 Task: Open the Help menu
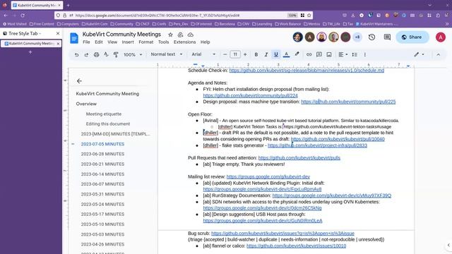205,42
